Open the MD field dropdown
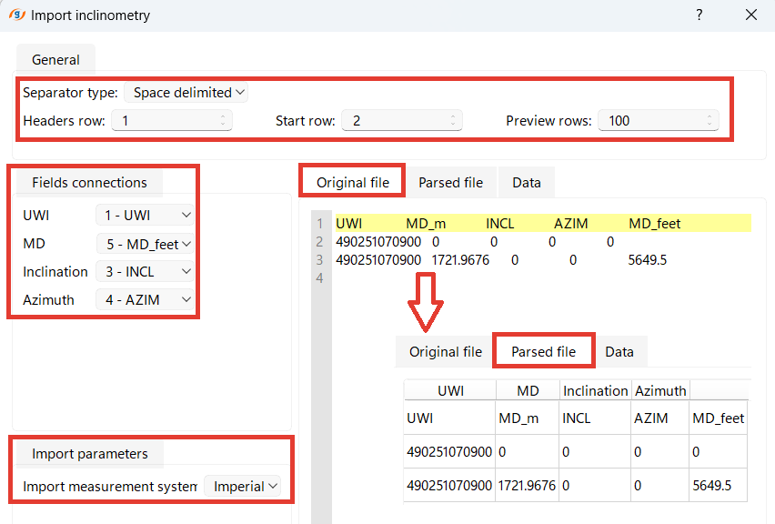 click(146, 244)
